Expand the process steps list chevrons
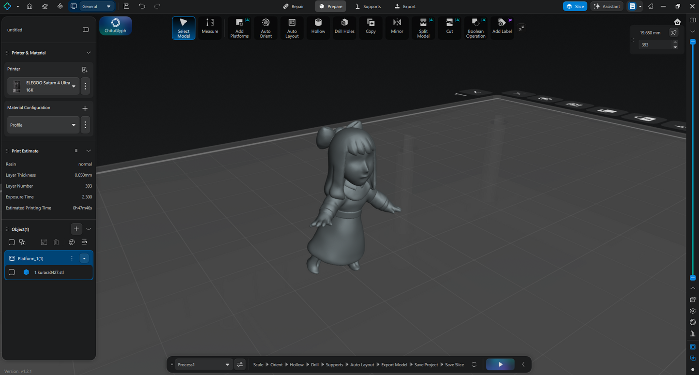 click(x=474, y=364)
